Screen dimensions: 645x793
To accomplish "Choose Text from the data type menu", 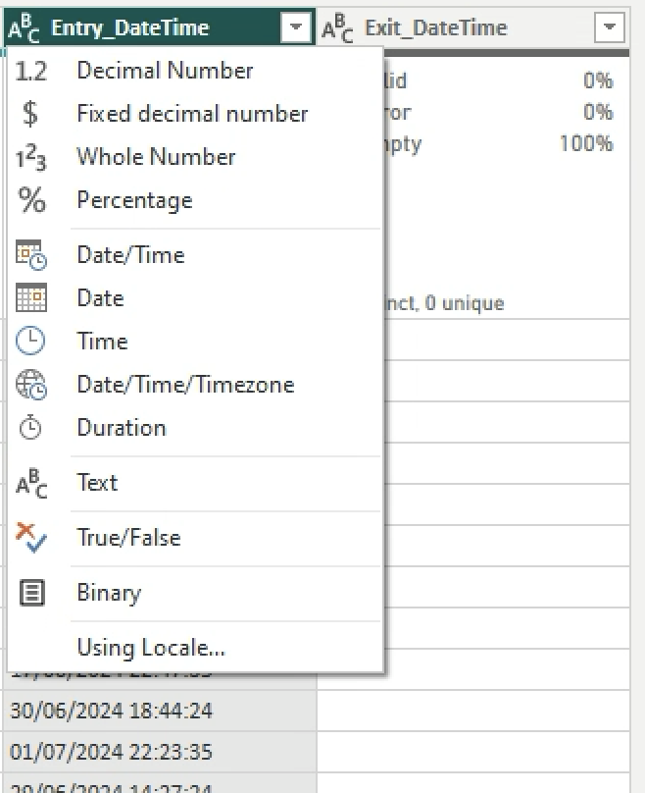I will 97,483.
